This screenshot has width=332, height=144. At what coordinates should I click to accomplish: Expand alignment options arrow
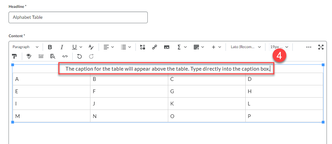[x=113, y=47]
